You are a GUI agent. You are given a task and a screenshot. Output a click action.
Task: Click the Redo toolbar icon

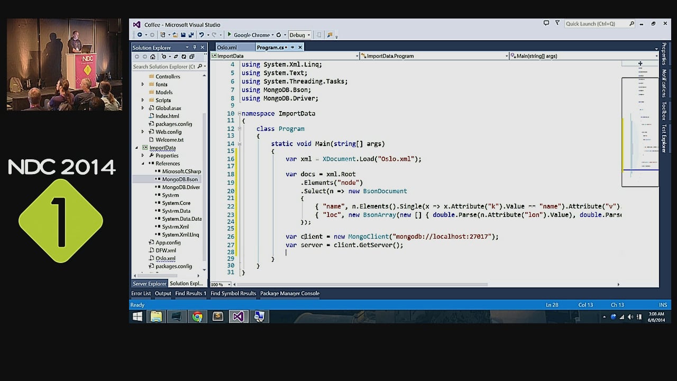214,35
